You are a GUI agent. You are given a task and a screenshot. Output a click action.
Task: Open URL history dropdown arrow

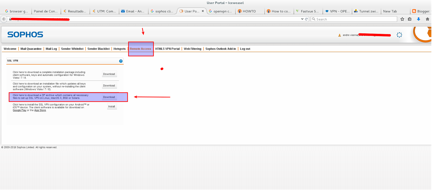coord(302,19)
